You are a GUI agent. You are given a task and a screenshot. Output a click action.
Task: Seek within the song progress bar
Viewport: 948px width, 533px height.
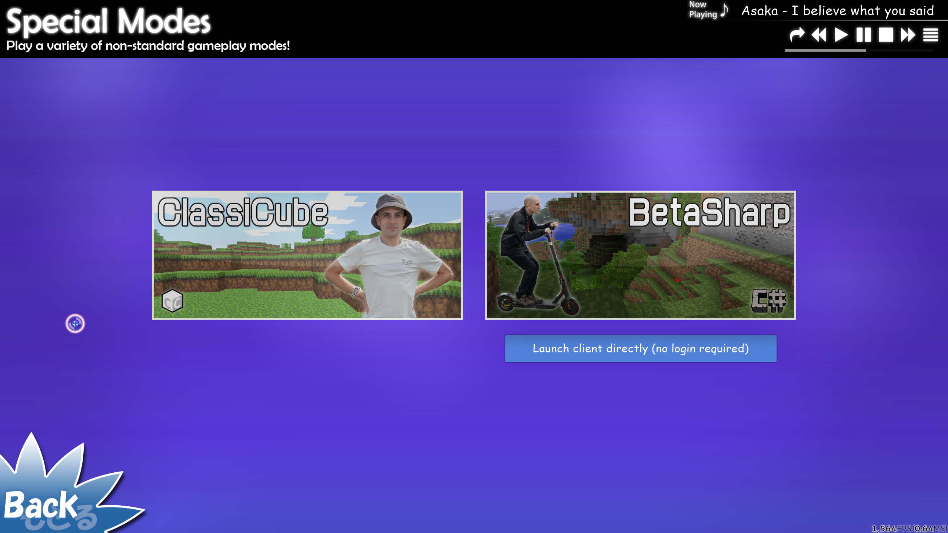pos(859,50)
